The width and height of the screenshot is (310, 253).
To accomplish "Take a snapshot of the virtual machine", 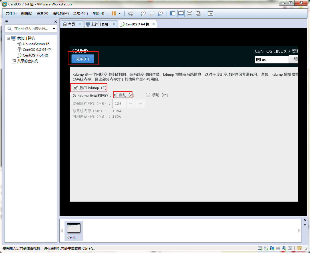I will coord(143,13).
